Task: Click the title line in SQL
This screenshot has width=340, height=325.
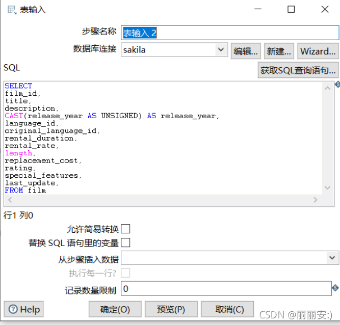Action: point(18,101)
